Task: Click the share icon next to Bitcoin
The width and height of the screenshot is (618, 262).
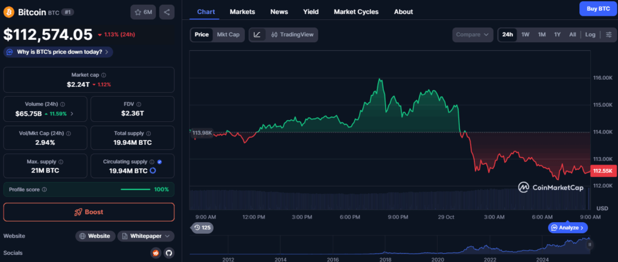Action: (x=167, y=11)
